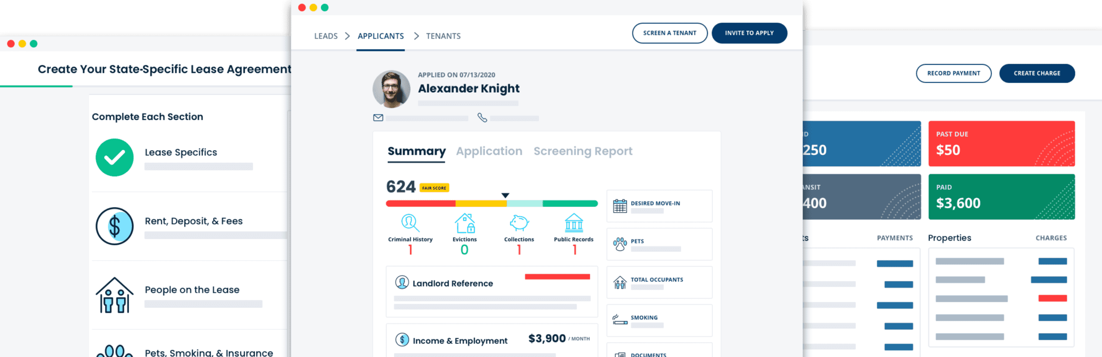Viewport: 1102px width, 357px height.
Task: Click the red segment of credit score bar
Action: pos(421,204)
